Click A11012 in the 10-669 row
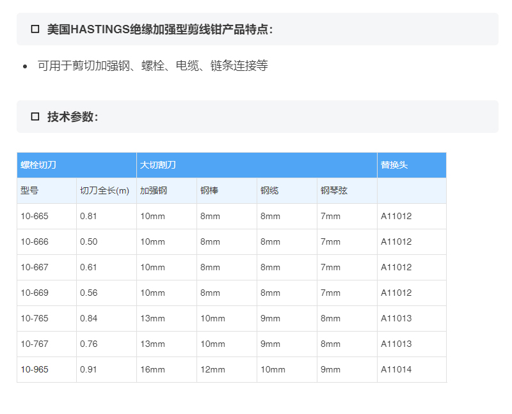The height and width of the screenshot is (414, 512). coord(396,293)
